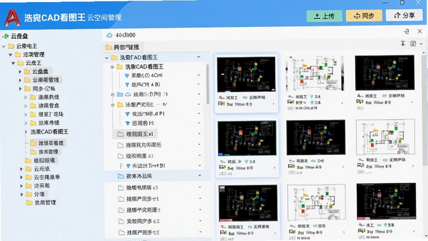This screenshot has width=428, height=241.
Task: Click the details arrow on the center thumbnail card
Action: click(x=343, y=167)
